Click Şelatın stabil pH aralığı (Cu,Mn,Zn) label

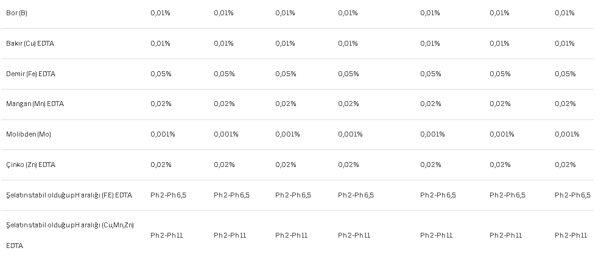pyautogui.click(x=70, y=235)
